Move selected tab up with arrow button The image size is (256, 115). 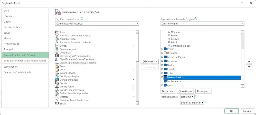249,61
